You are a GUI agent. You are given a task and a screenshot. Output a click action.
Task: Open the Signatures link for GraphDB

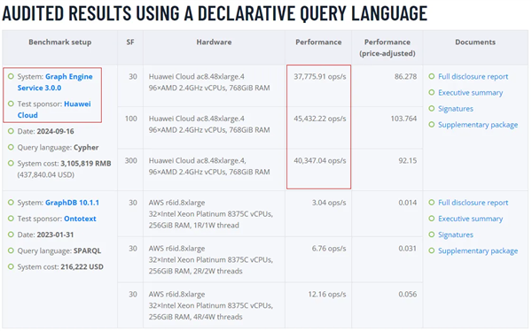[456, 235]
